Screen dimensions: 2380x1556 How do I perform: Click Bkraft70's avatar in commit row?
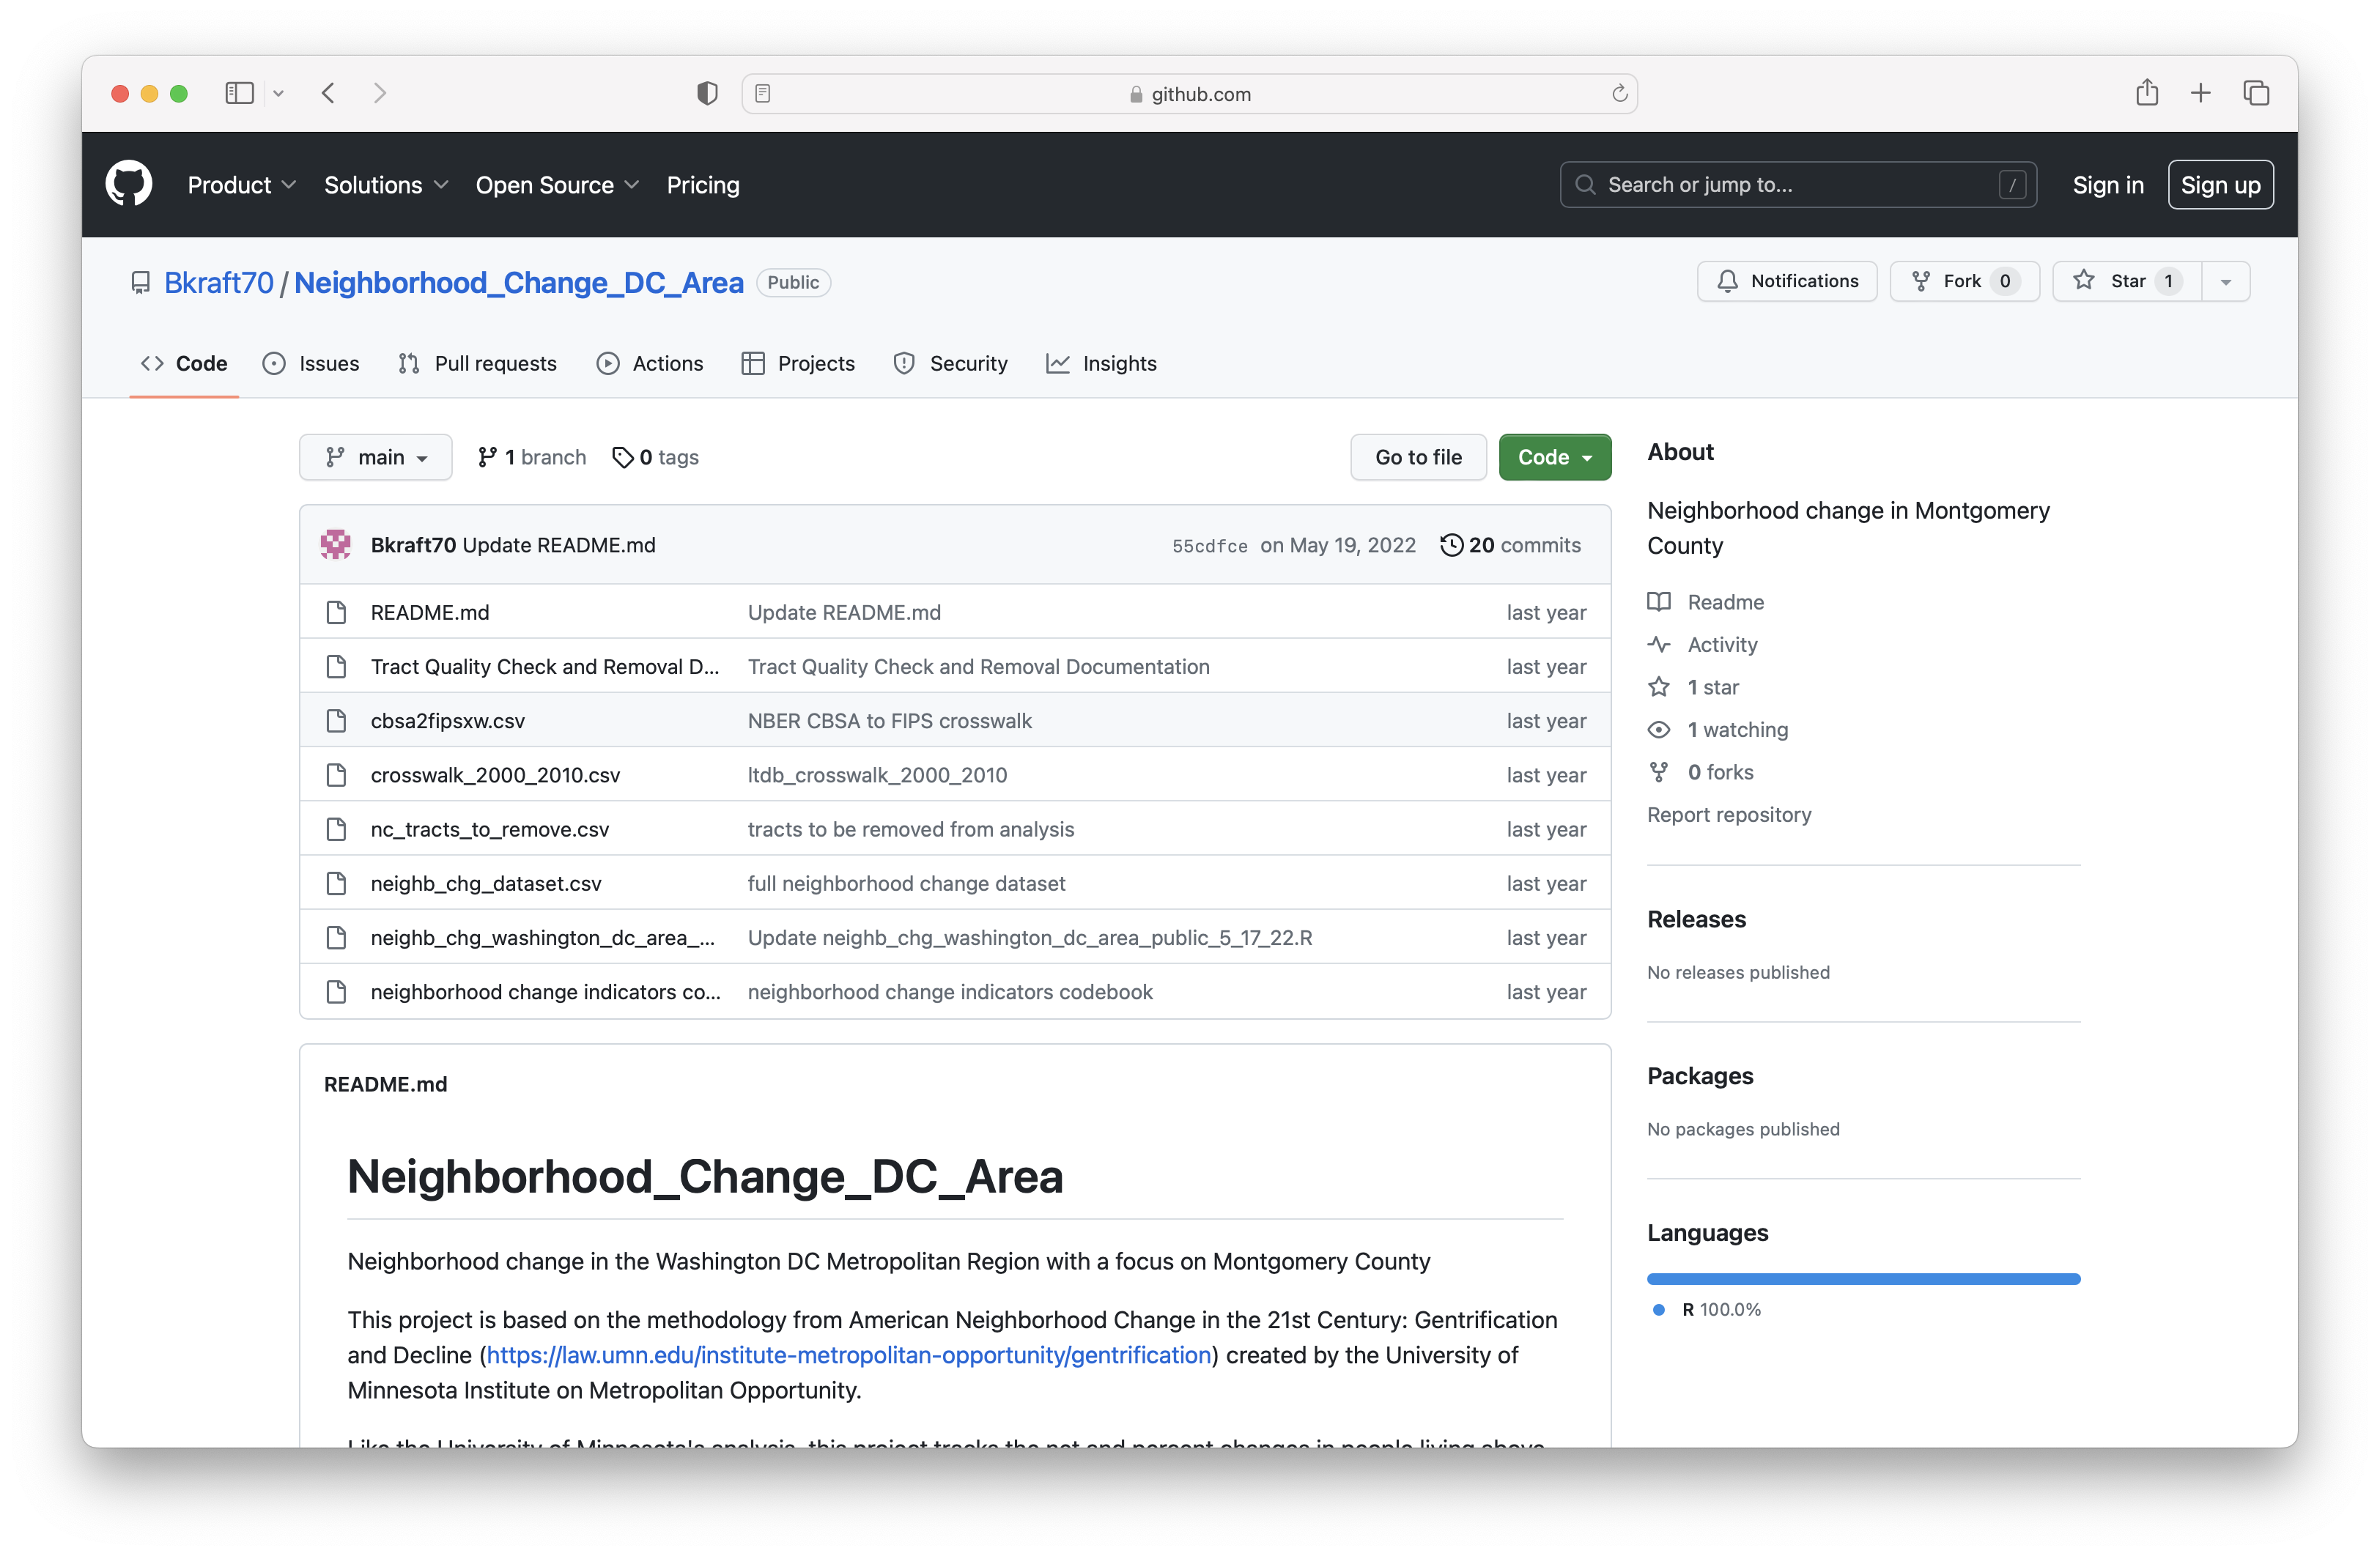[x=336, y=545]
